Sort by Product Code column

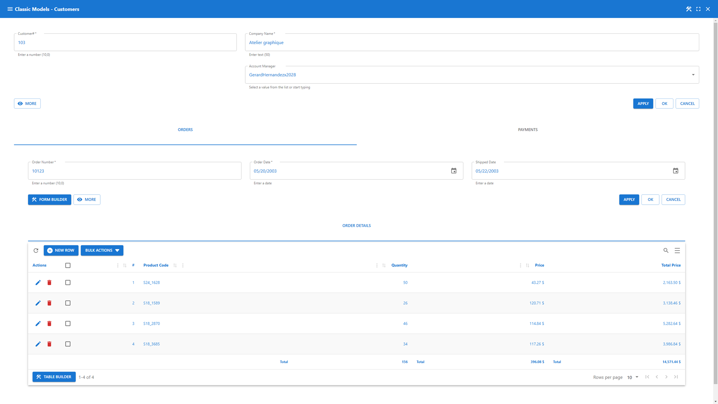click(x=175, y=266)
